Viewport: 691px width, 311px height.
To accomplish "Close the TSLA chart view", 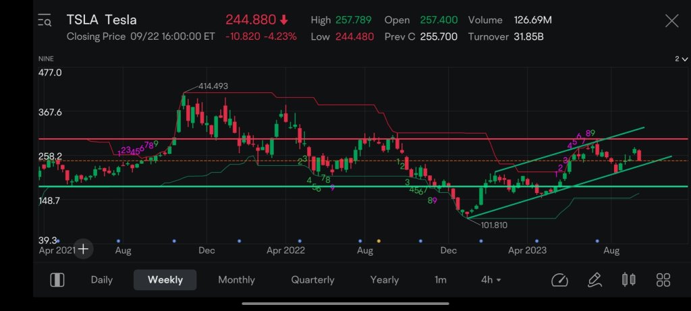I will point(671,21).
